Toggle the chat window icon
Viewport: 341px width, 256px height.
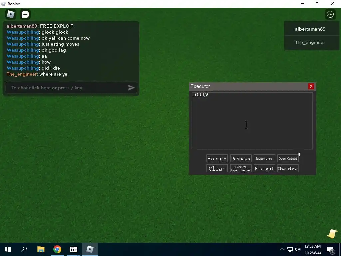(25, 14)
